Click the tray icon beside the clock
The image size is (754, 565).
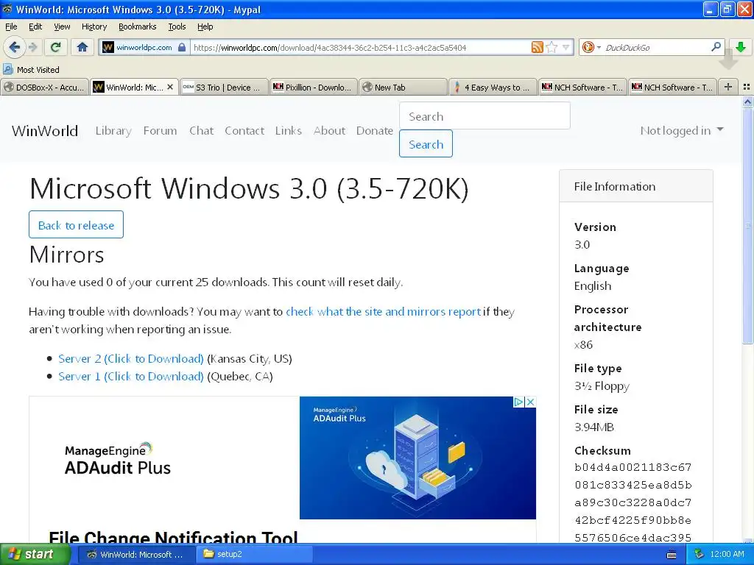700,555
